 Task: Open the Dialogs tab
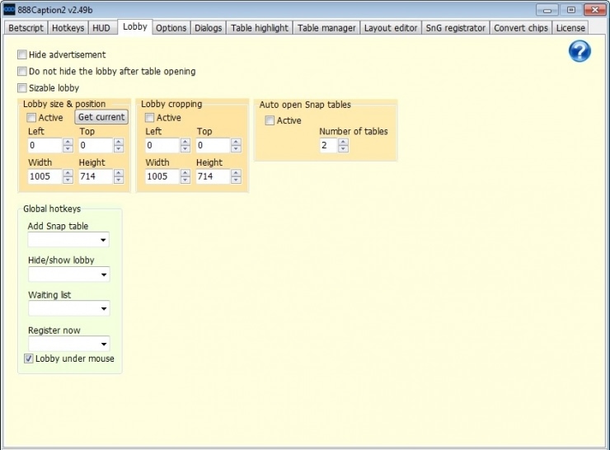tap(208, 28)
